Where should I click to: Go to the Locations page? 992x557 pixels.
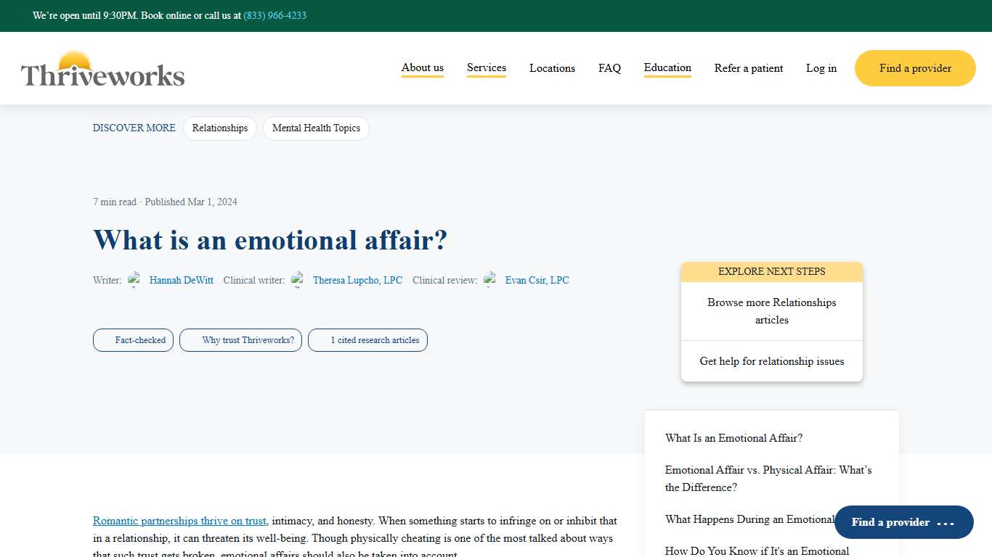[552, 67]
